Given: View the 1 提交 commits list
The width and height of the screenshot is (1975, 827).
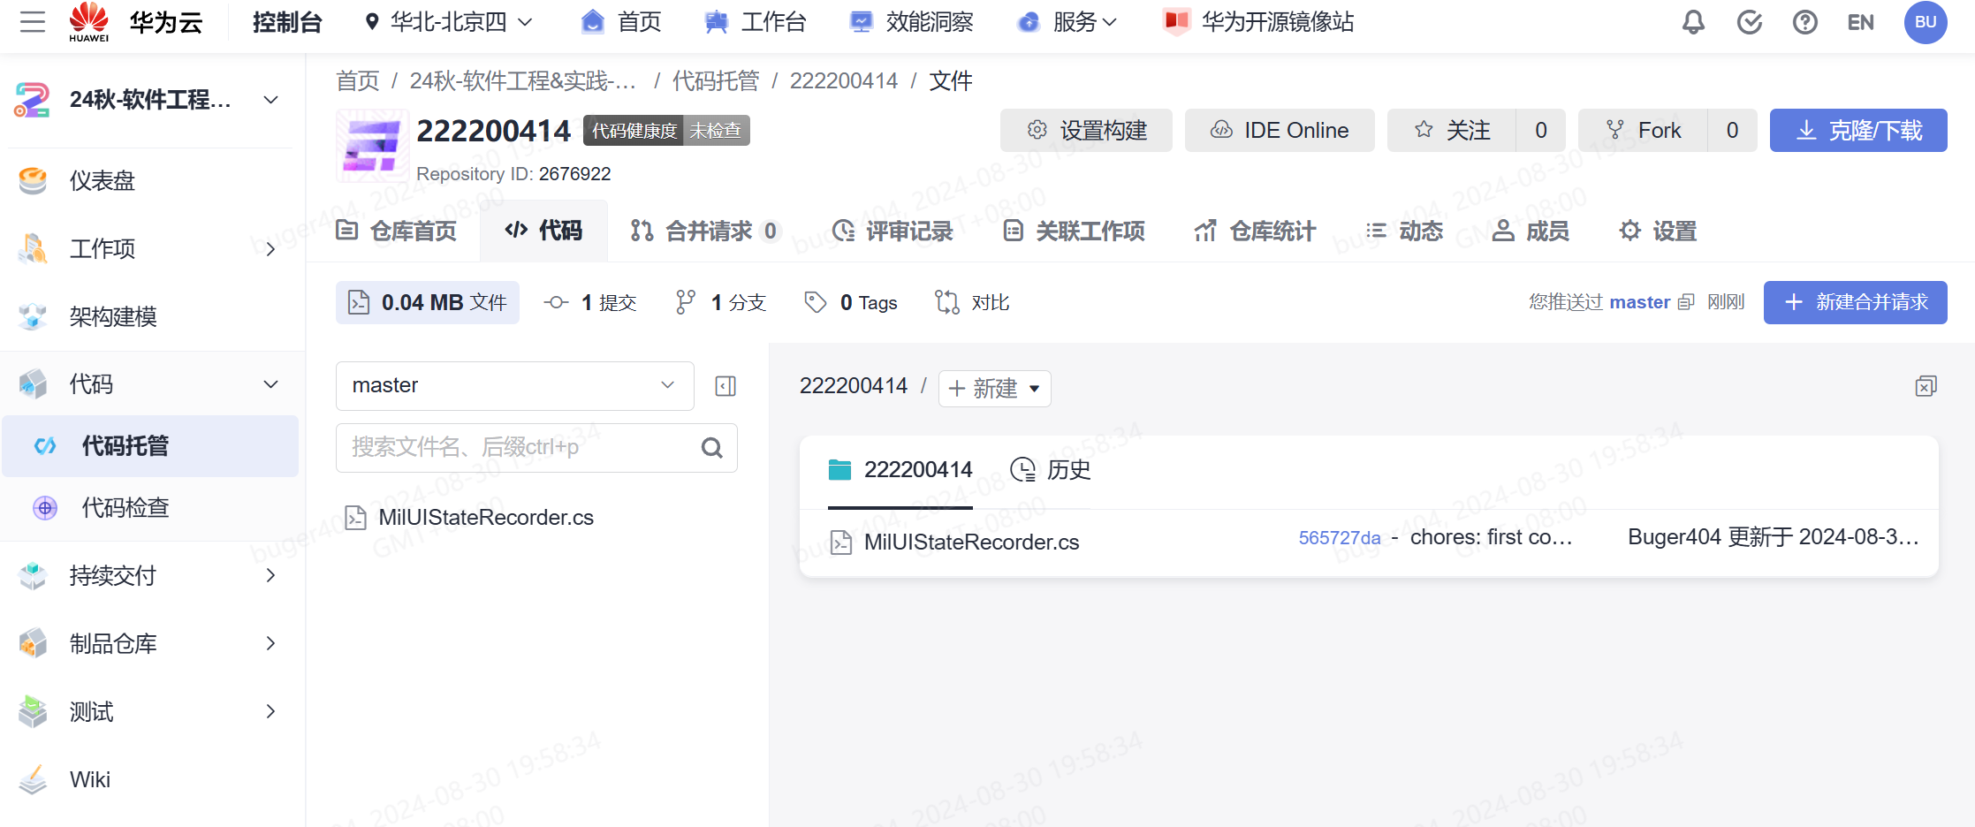Looking at the screenshot, I should point(590,303).
